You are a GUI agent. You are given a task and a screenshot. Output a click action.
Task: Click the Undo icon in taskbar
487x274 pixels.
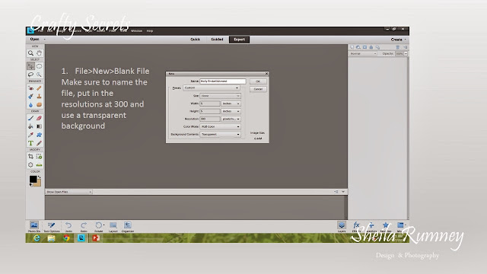(68, 227)
